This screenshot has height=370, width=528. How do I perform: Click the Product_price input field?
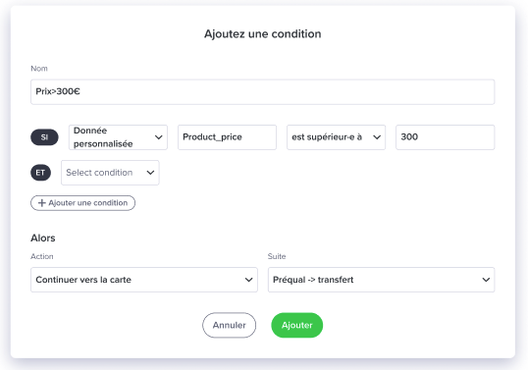click(x=227, y=137)
